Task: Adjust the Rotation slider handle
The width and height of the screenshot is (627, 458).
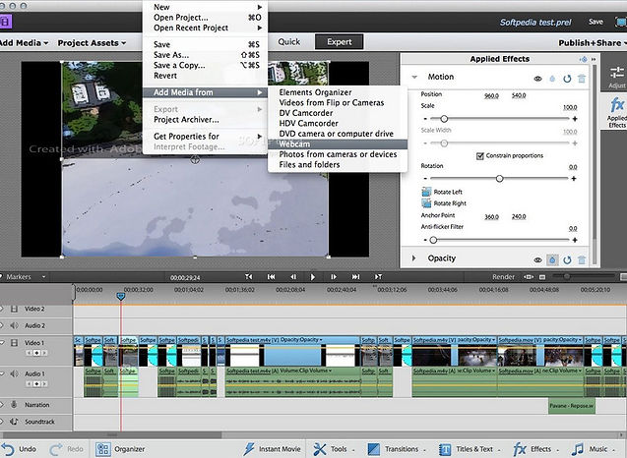Action: coord(499,179)
